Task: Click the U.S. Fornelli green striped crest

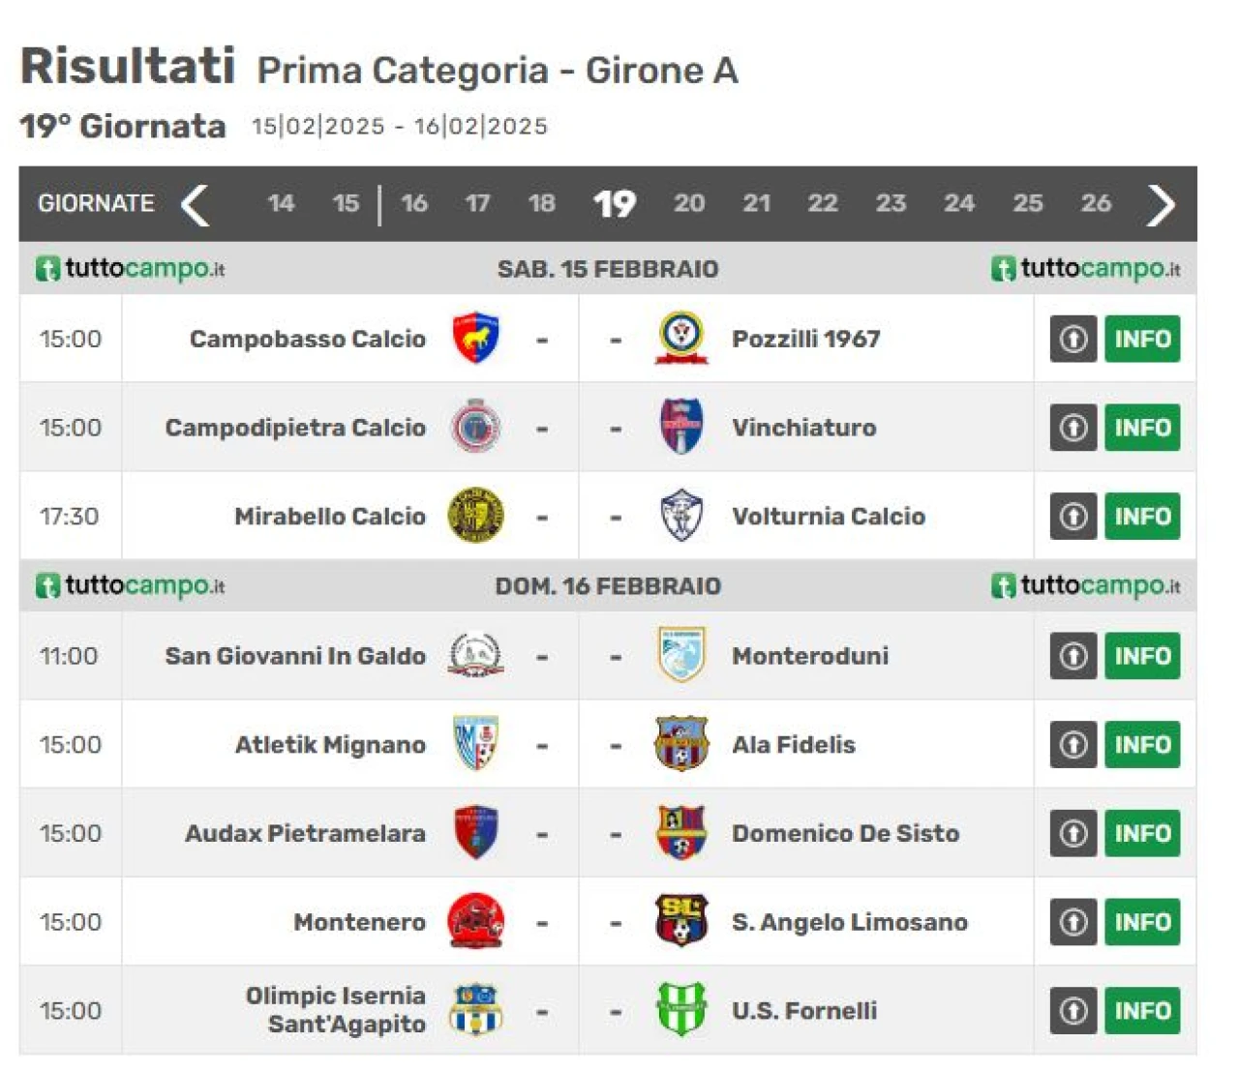Action: tap(681, 1010)
